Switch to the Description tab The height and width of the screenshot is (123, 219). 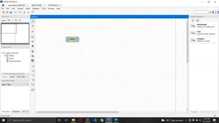[6, 112]
